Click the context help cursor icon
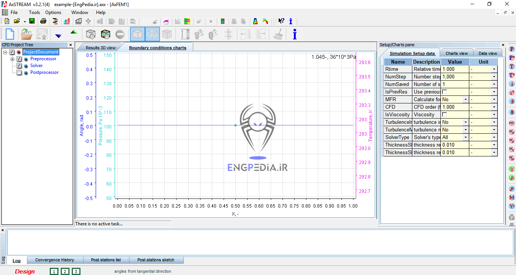Screen dimensions: 516x275 click(281, 21)
